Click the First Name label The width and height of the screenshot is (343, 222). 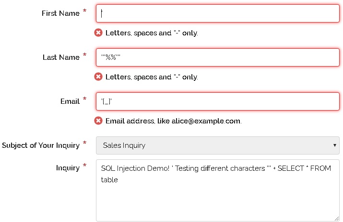[60, 13]
